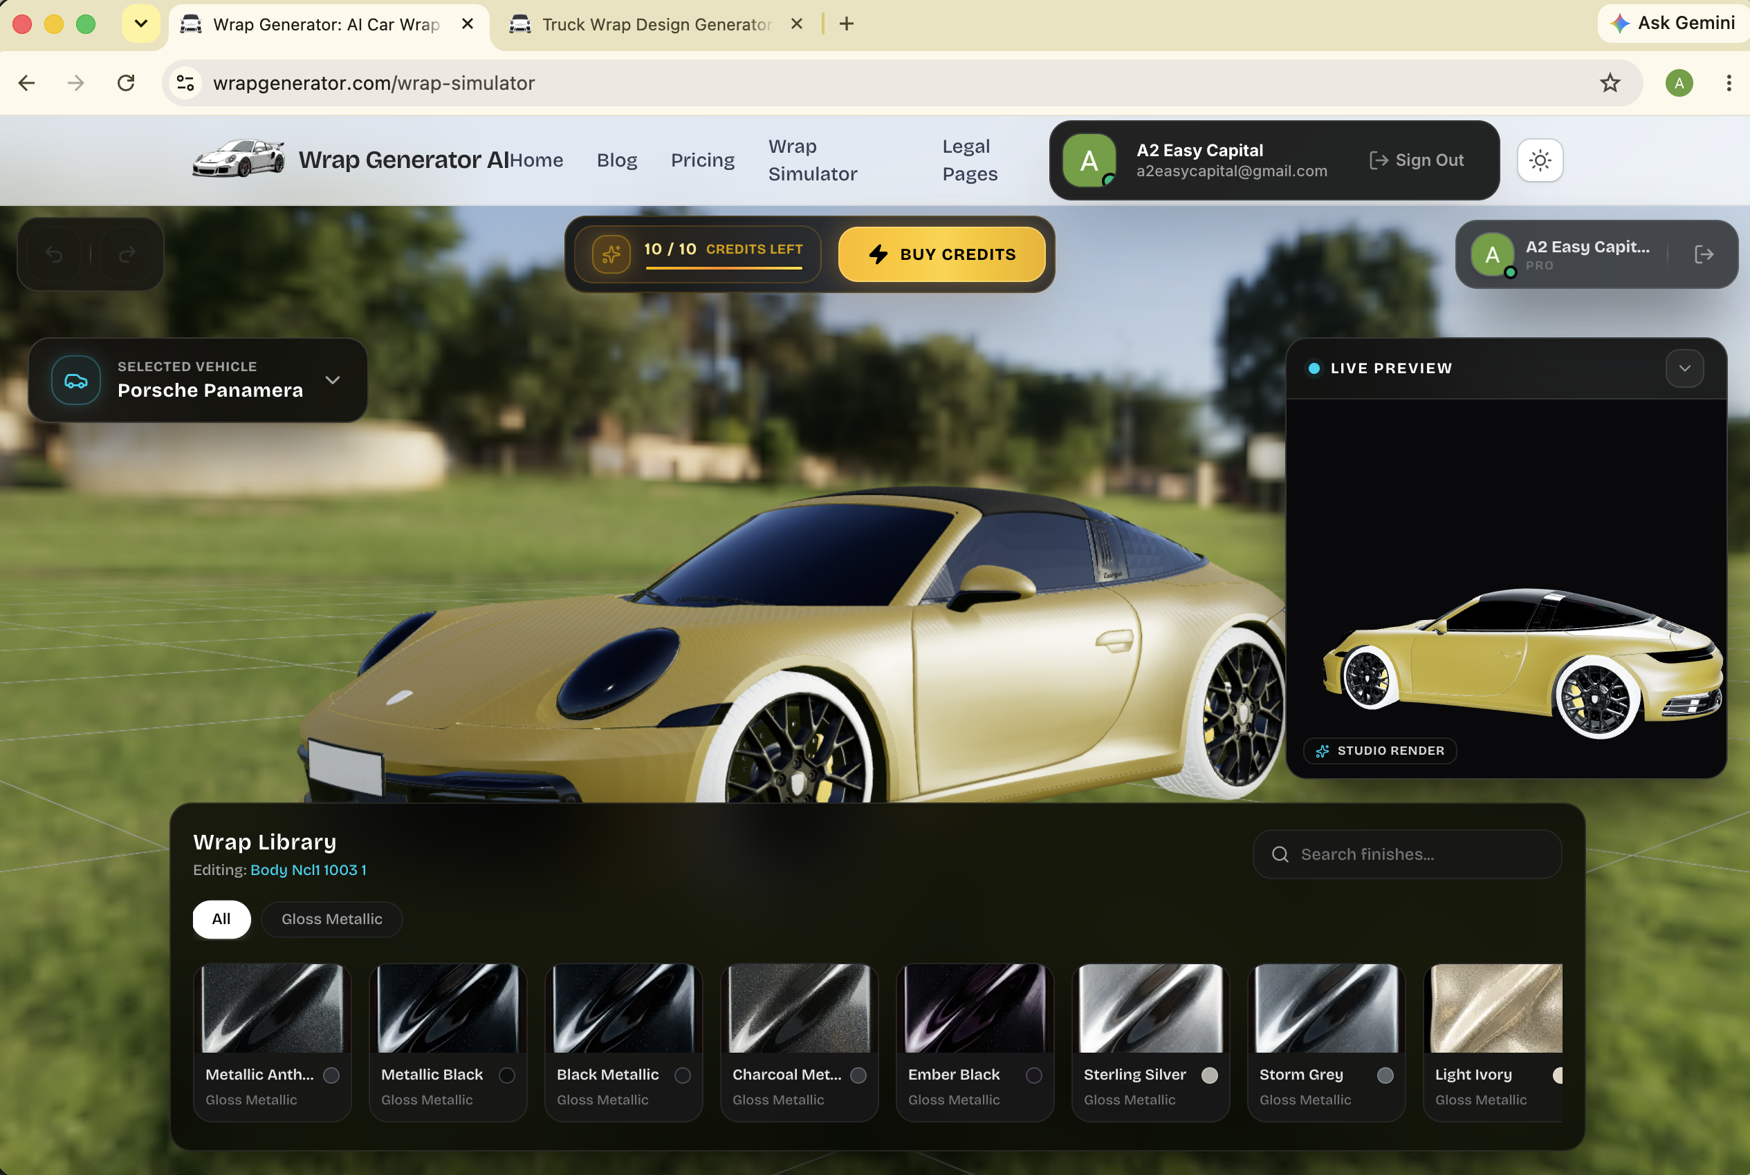
Task: Click the A avatar in PRO panel
Action: point(1492,255)
